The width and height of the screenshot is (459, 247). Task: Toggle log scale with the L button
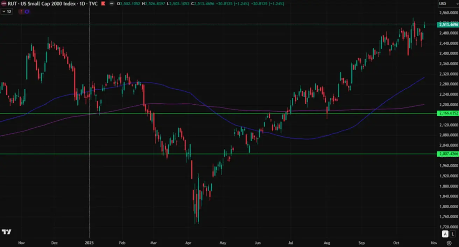(x=453, y=234)
